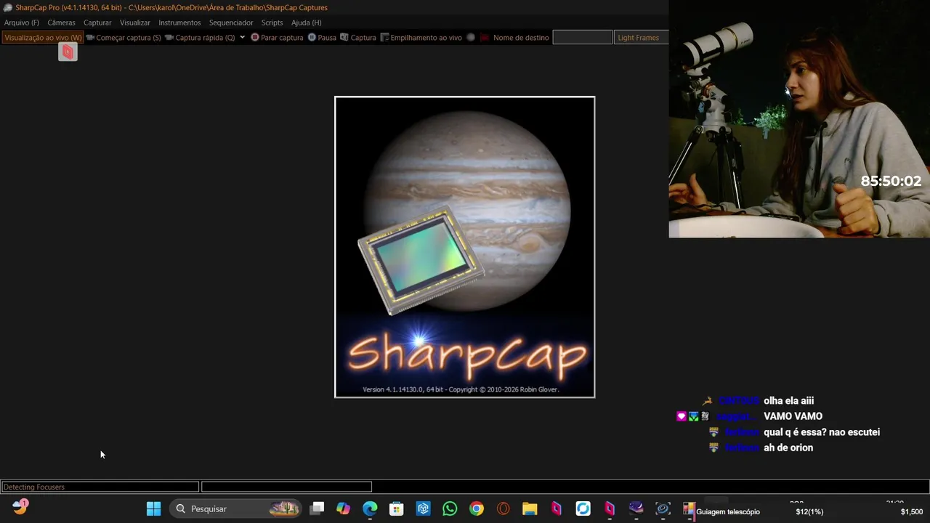Open the blue circular-arrow app in taskbar
Image resolution: width=930 pixels, height=523 pixels.
(x=583, y=508)
